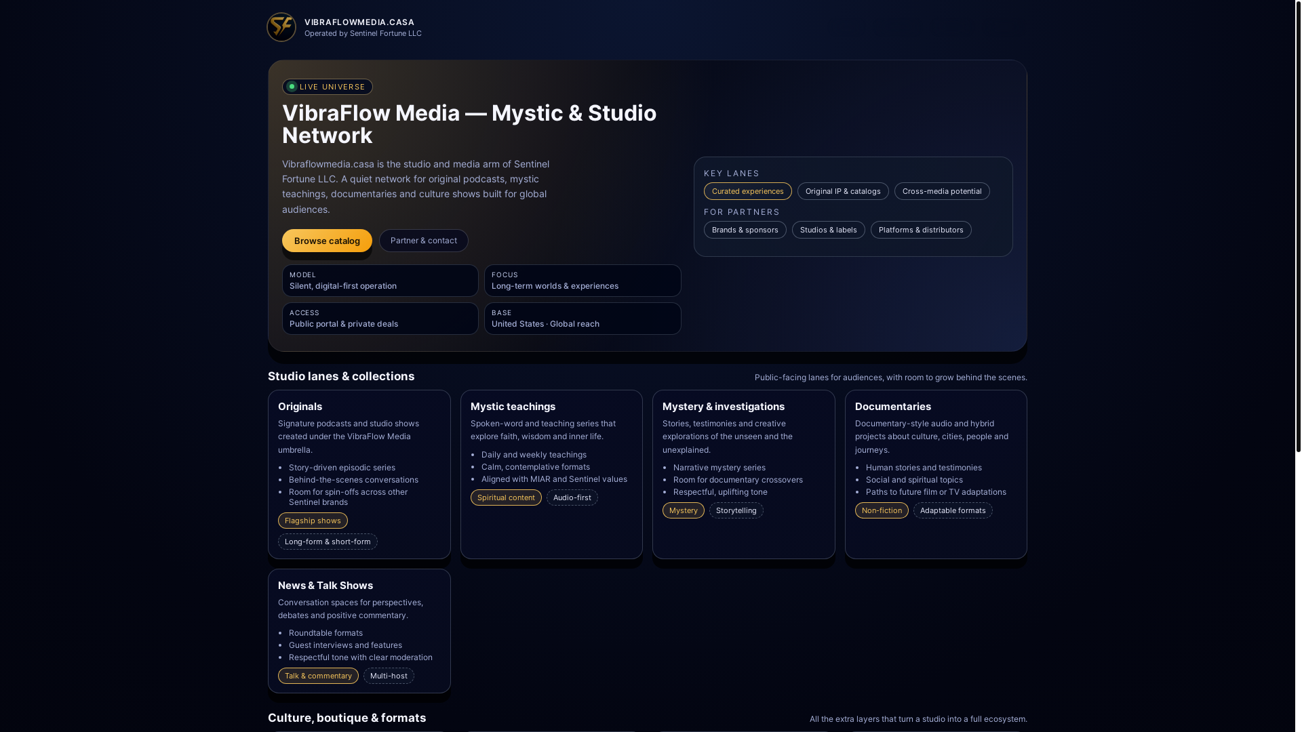1302x732 pixels.
Task: Click the News & Talk Shows heading
Action: pyautogui.click(x=325, y=586)
